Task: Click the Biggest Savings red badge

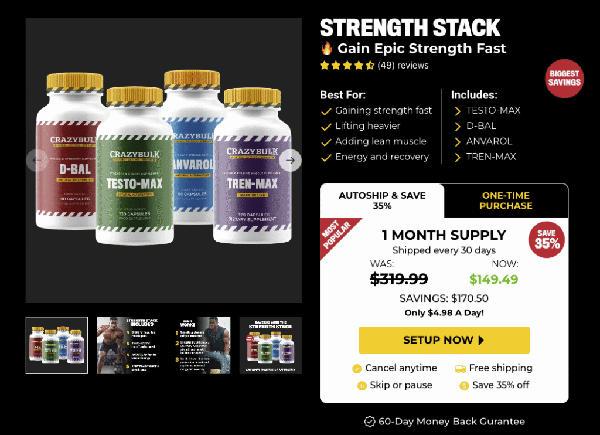Action: [x=564, y=78]
